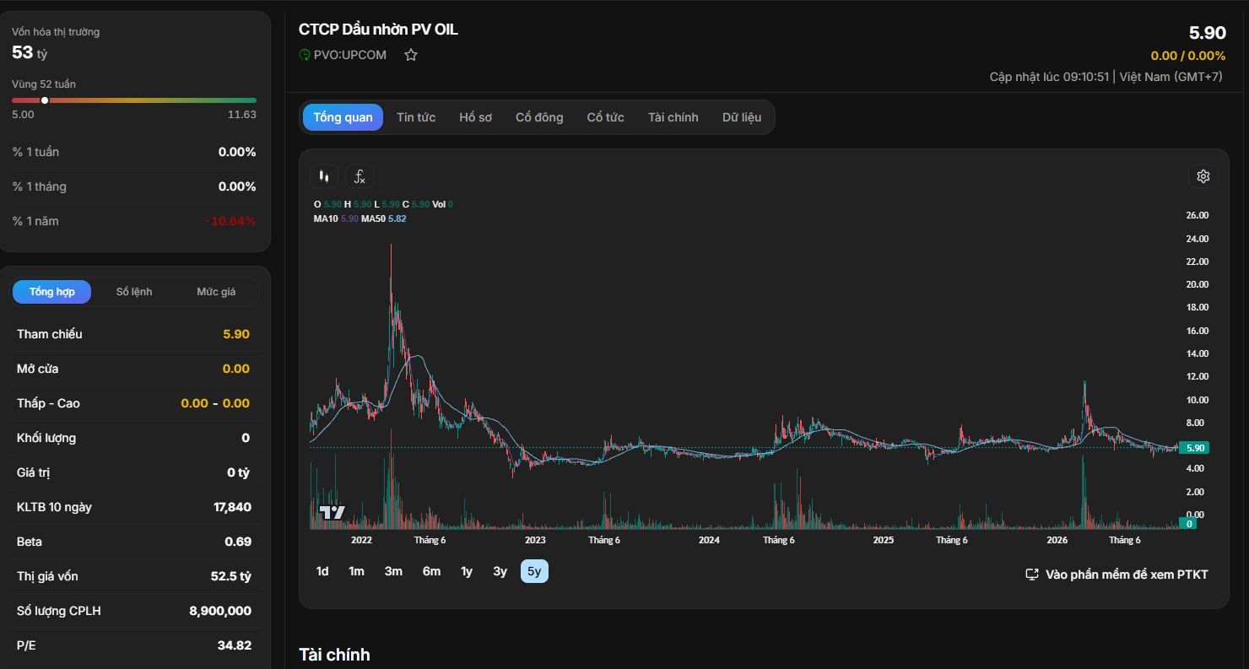This screenshot has width=1249, height=669.
Task: Set chart range to 1m
Action: point(356,571)
